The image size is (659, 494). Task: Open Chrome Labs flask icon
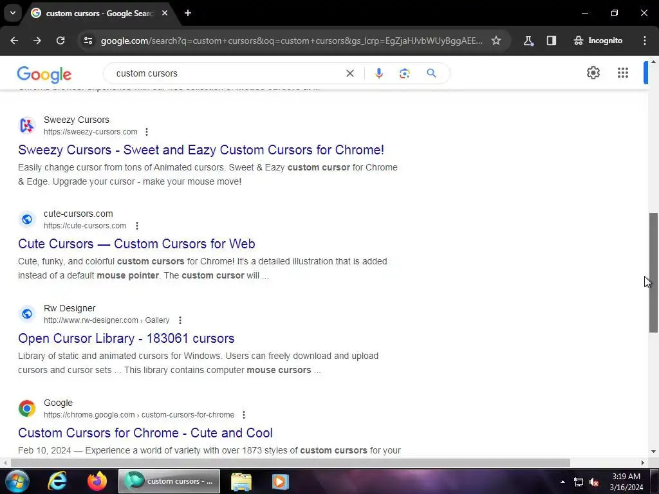(x=528, y=41)
